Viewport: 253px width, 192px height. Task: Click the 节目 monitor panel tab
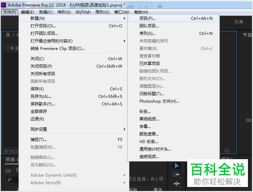tap(247, 35)
